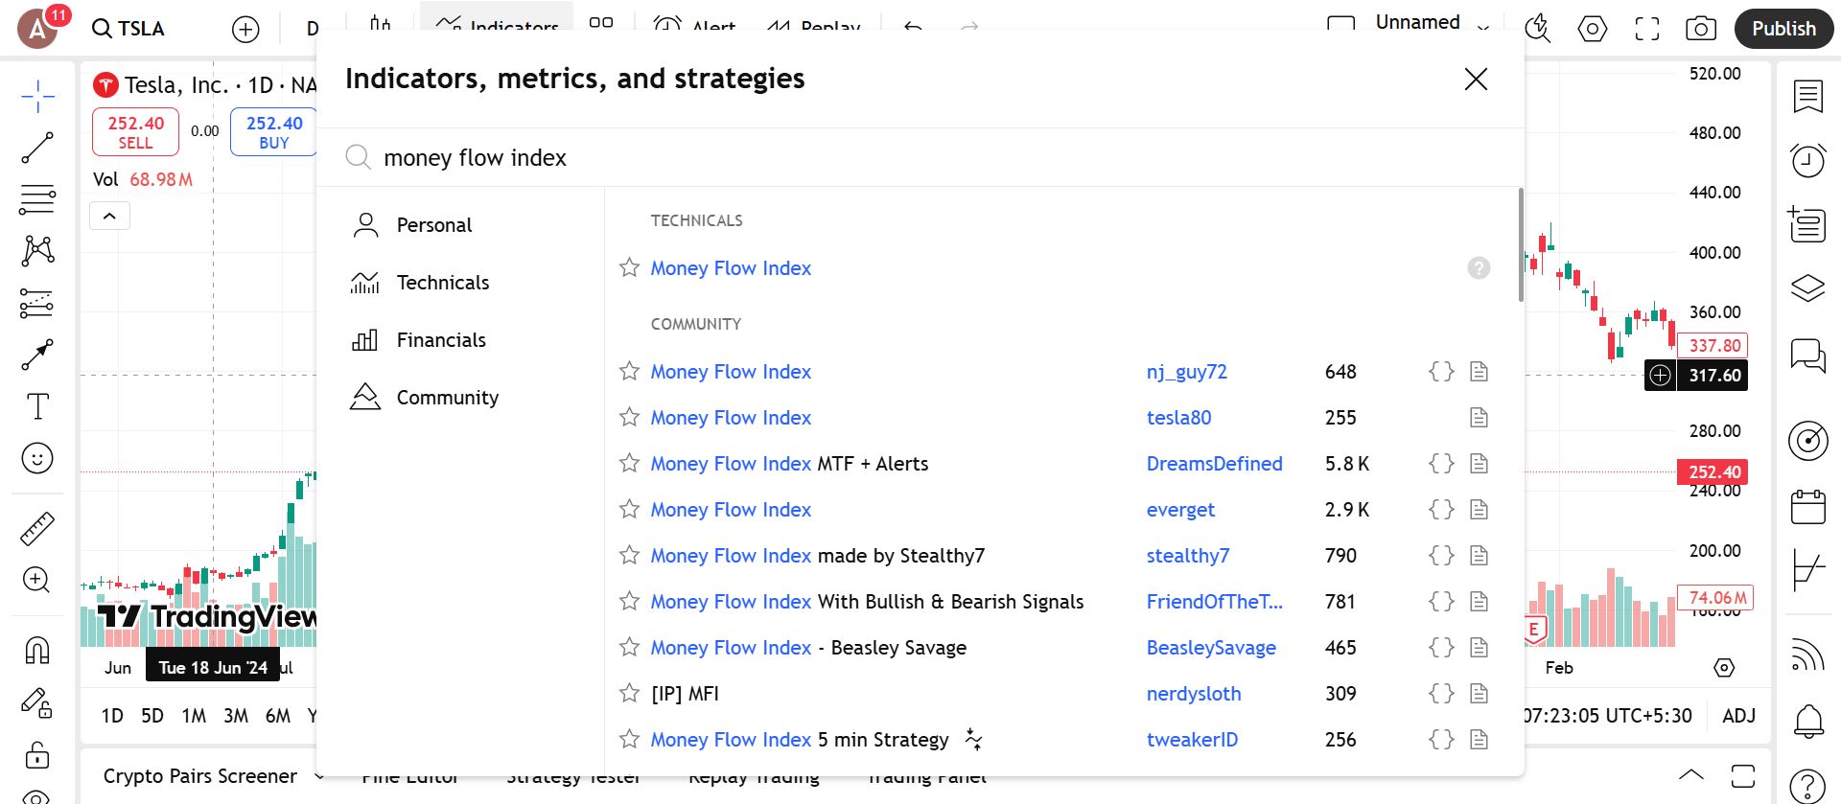The width and height of the screenshot is (1841, 804).
Task: Add Technicals Money Flow Index indicator
Action: tap(731, 268)
